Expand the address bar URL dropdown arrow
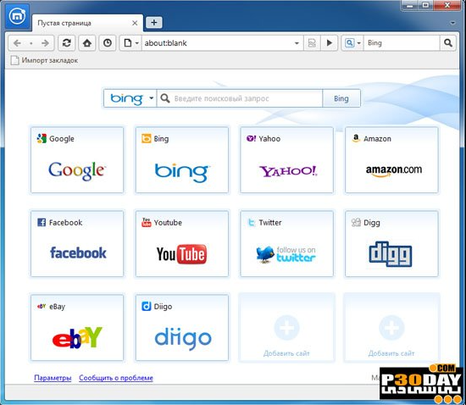Viewport: 466px width, 405px height. (297, 43)
